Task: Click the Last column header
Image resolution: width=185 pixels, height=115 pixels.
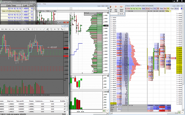Action: point(25,5)
